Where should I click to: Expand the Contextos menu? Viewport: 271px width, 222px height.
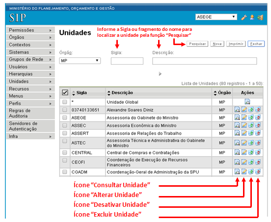coord(30,45)
